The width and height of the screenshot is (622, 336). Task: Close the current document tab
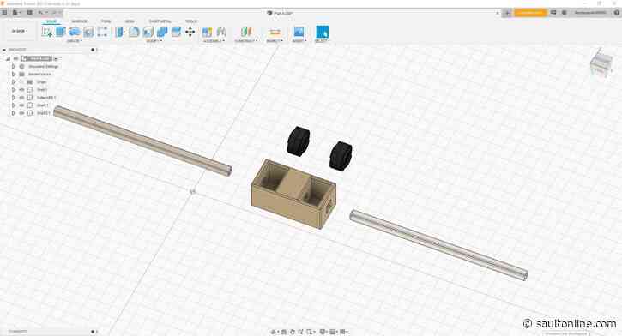(498, 13)
